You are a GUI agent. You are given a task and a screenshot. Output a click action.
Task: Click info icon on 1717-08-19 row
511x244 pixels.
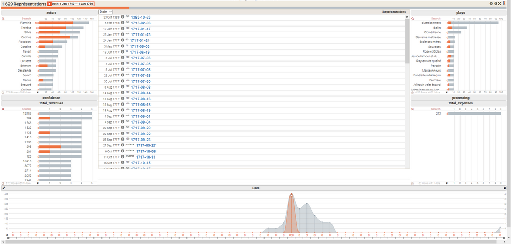(x=123, y=110)
